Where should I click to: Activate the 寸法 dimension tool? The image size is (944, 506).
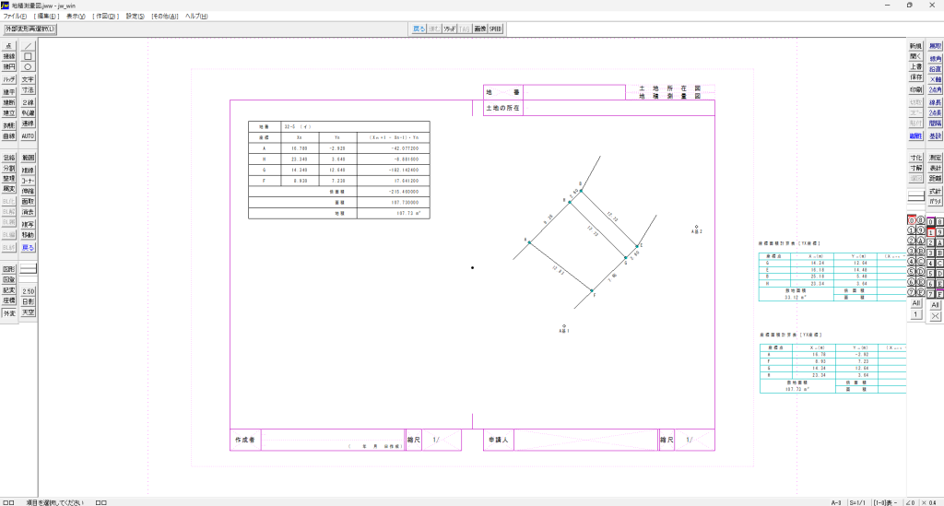pos(28,90)
